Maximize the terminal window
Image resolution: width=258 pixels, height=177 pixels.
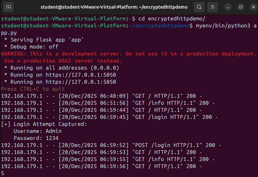[241, 7]
